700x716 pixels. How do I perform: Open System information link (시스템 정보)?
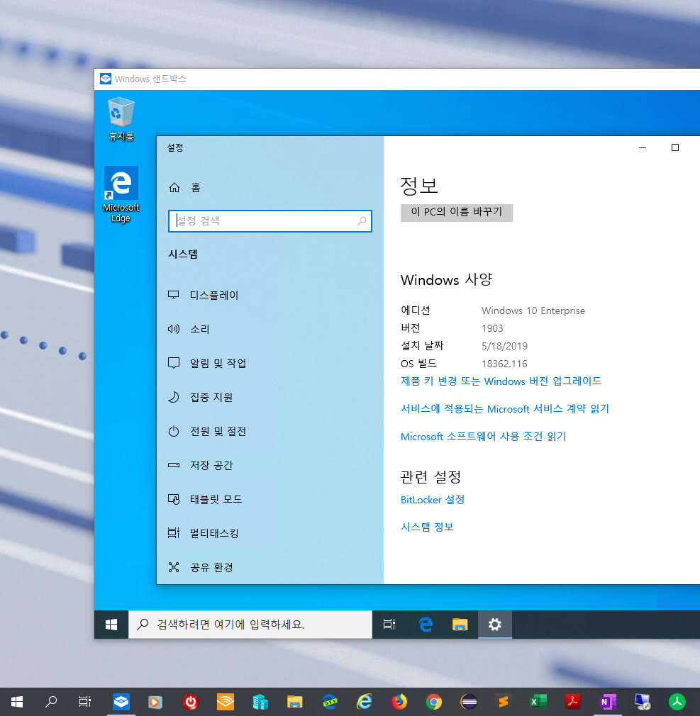click(427, 527)
